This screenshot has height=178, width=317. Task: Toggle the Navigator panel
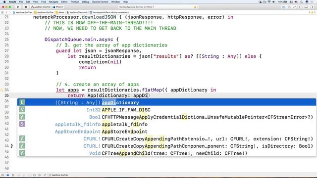(301, 7)
